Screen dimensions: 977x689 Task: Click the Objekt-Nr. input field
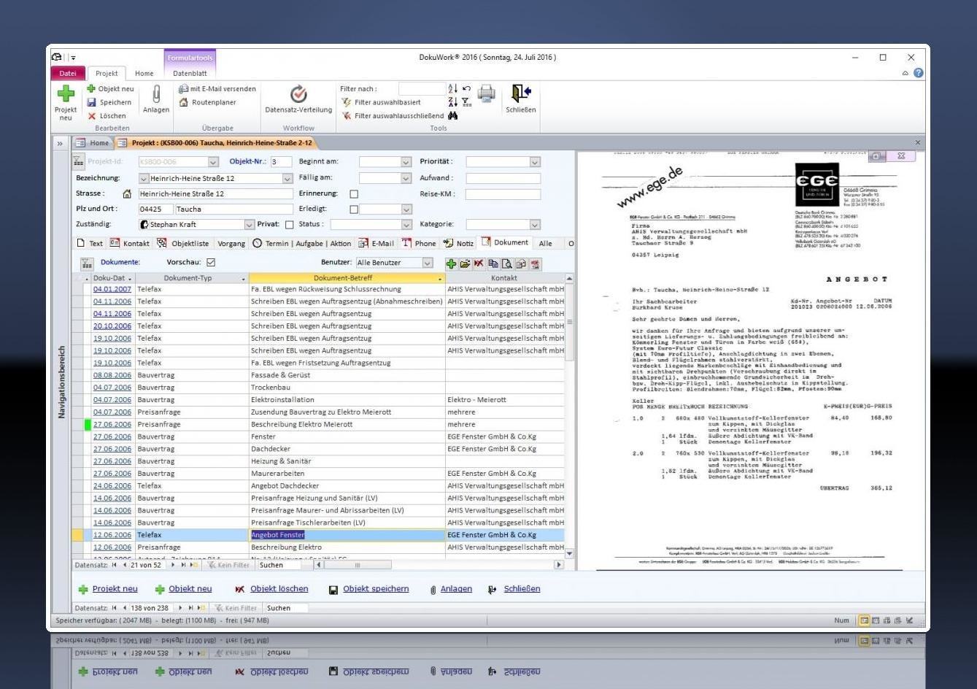click(281, 162)
